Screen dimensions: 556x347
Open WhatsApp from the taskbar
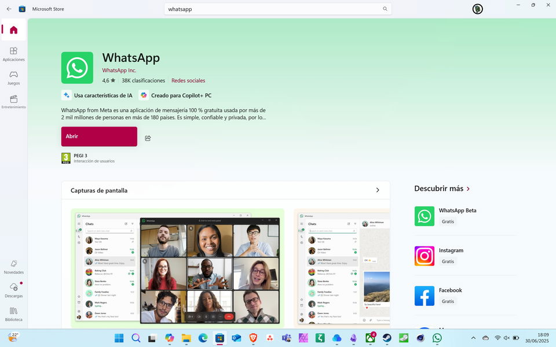437,338
